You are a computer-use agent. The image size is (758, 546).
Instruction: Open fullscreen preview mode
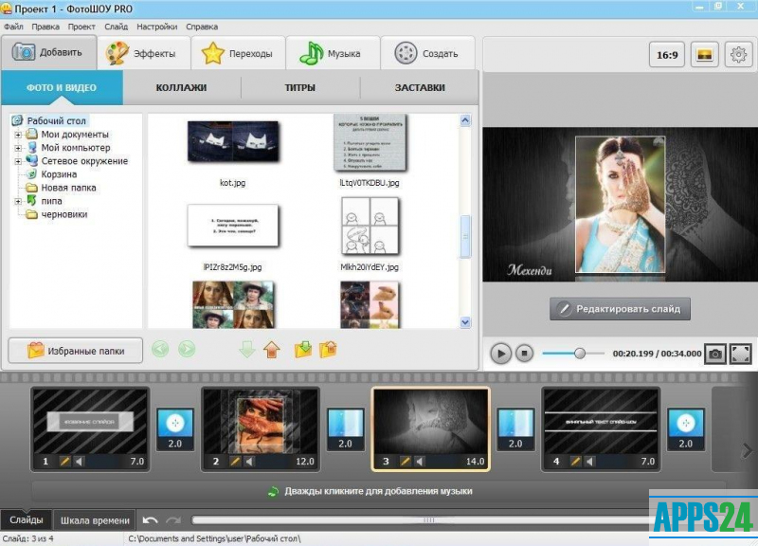(x=740, y=354)
